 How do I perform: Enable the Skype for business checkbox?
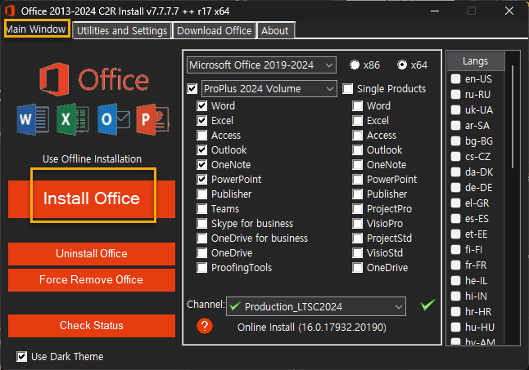[x=201, y=223]
